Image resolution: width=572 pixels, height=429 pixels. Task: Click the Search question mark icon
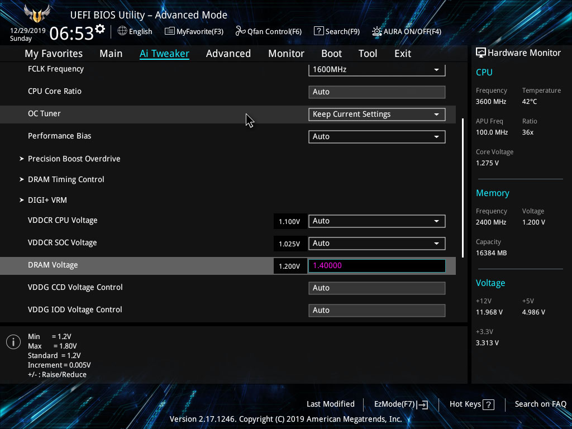pyautogui.click(x=318, y=31)
